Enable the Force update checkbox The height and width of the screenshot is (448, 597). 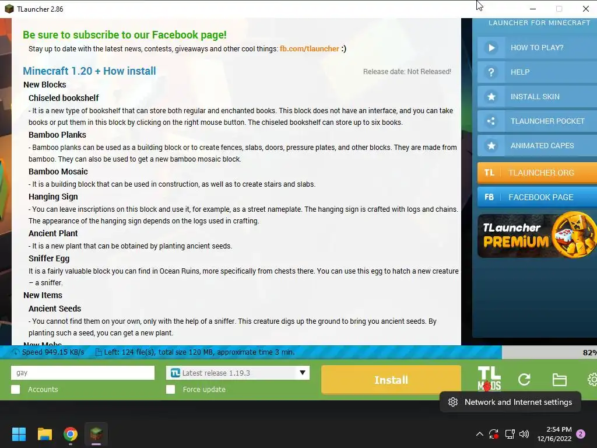(x=171, y=389)
